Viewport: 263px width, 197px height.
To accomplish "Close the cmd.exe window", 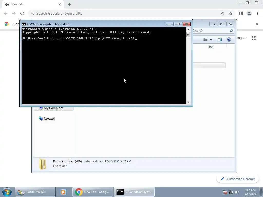I will pos(186,24).
